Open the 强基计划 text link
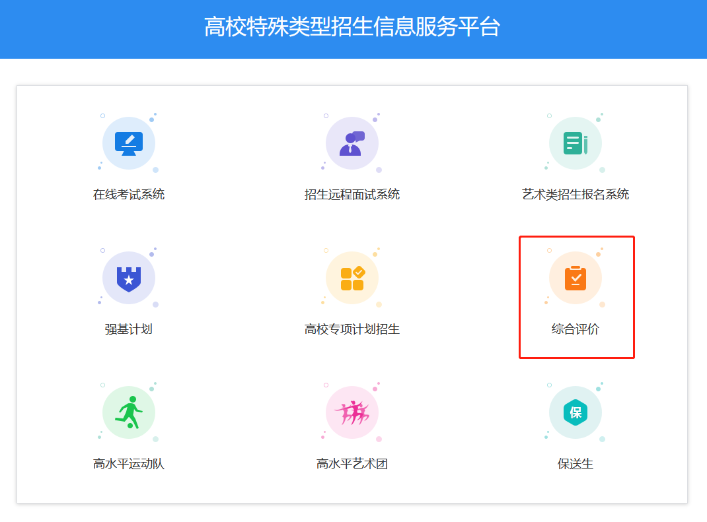This screenshot has height=522, width=707. pos(128,329)
